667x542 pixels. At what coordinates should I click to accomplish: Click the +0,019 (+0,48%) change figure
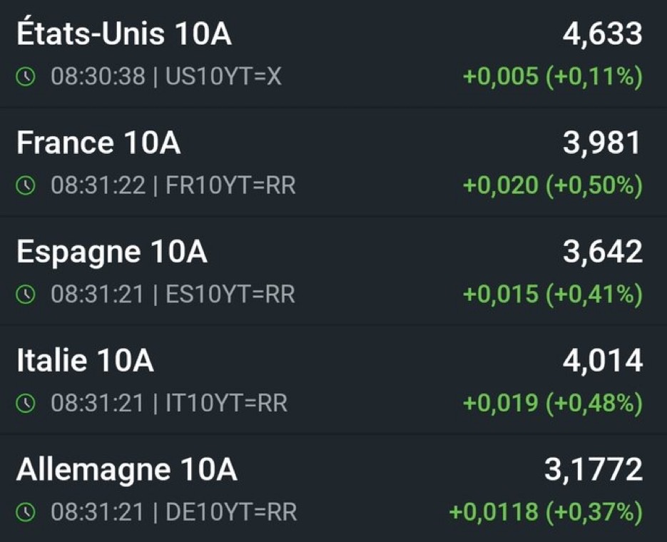(553, 403)
